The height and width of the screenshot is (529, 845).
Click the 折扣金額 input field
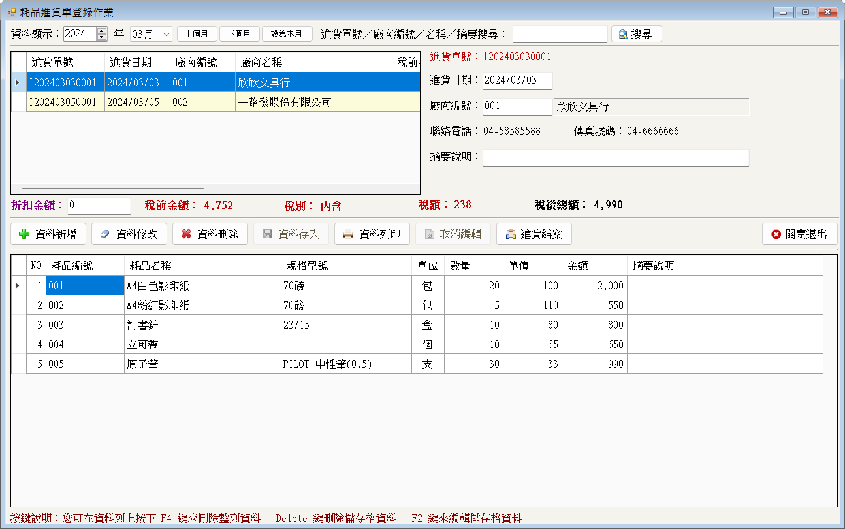click(x=99, y=206)
